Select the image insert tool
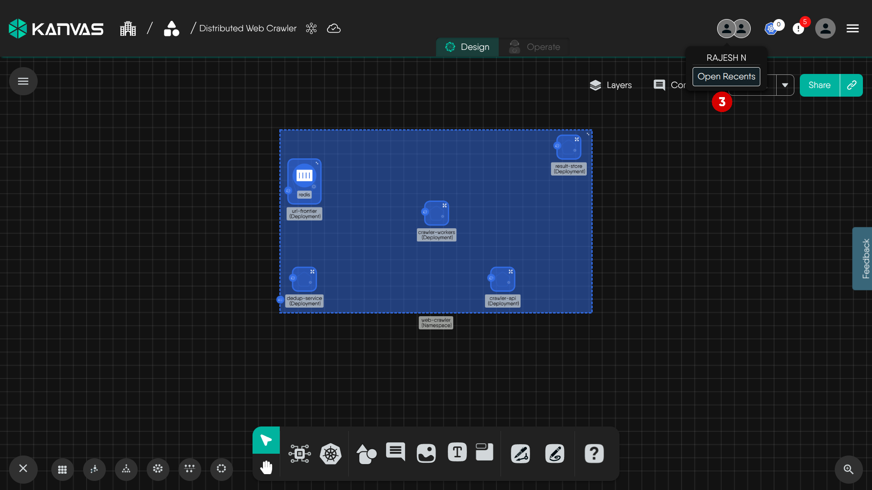This screenshot has height=490, width=872. (426, 453)
